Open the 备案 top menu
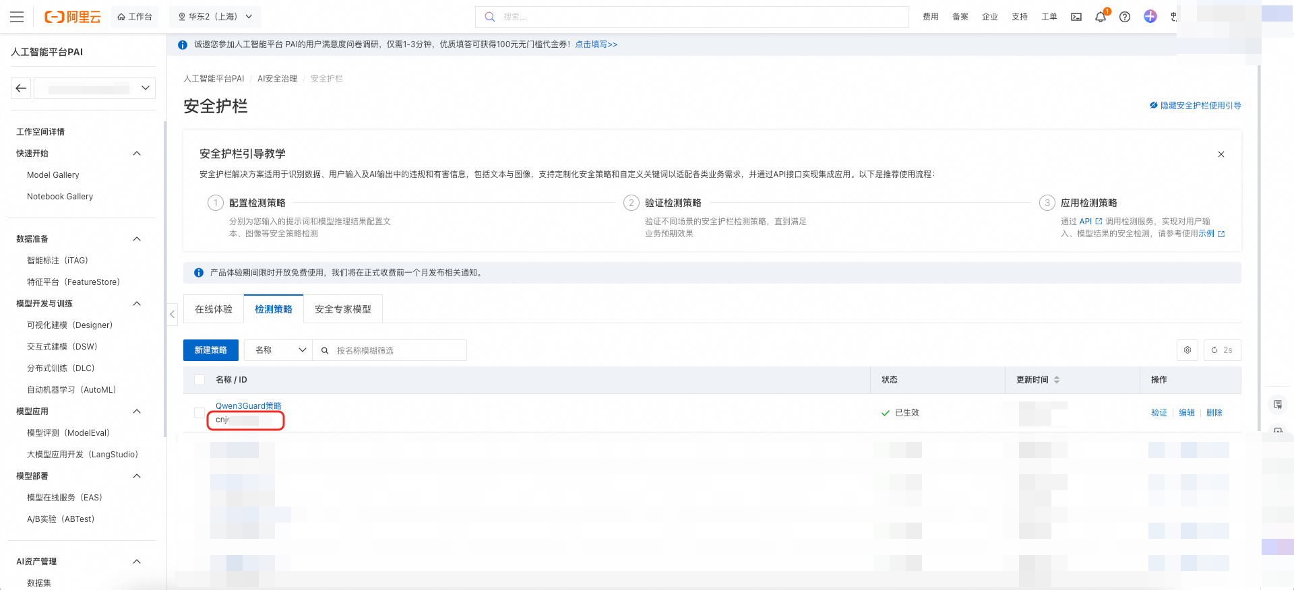This screenshot has width=1294, height=590. (x=960, y=17)
